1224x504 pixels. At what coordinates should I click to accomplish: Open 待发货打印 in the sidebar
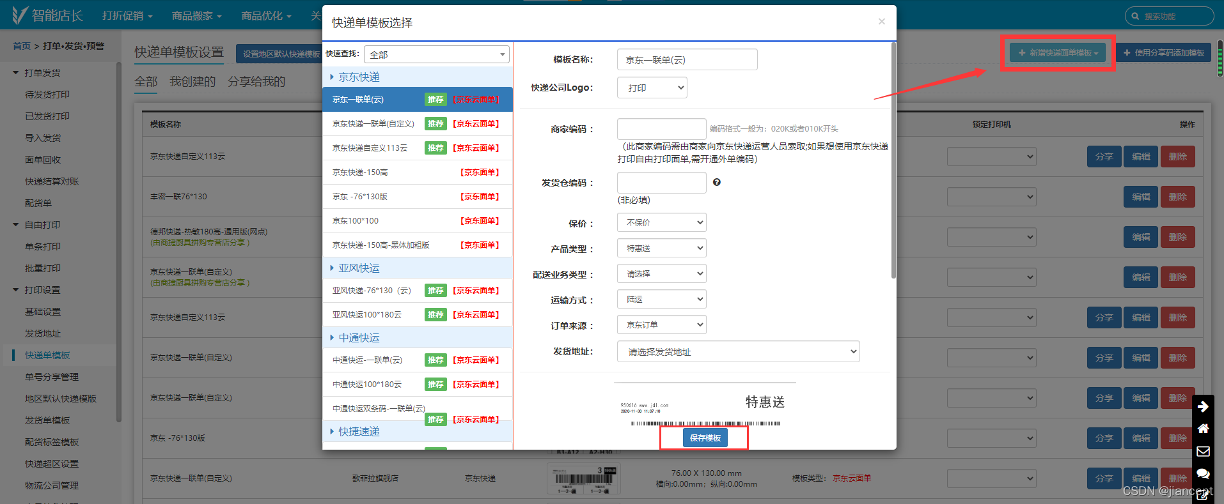coord(47,95)
